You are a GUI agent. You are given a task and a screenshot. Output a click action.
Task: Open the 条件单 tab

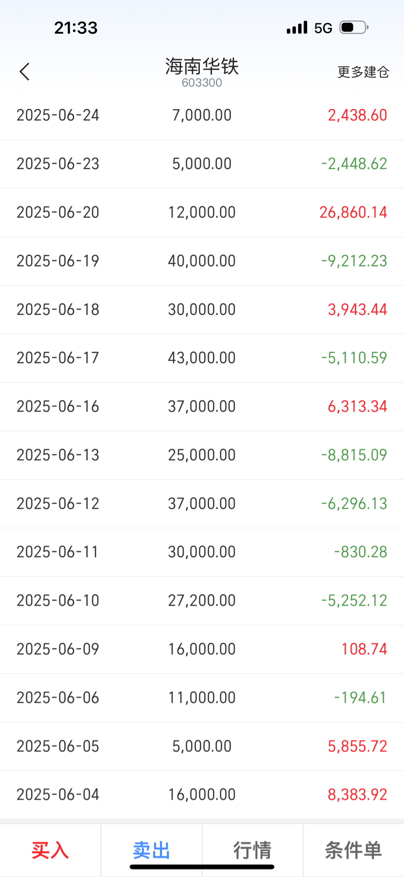tap(353, 850)
